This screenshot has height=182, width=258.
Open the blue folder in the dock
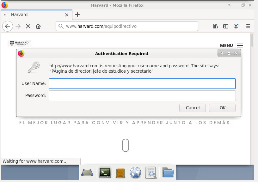click(168, 173)
